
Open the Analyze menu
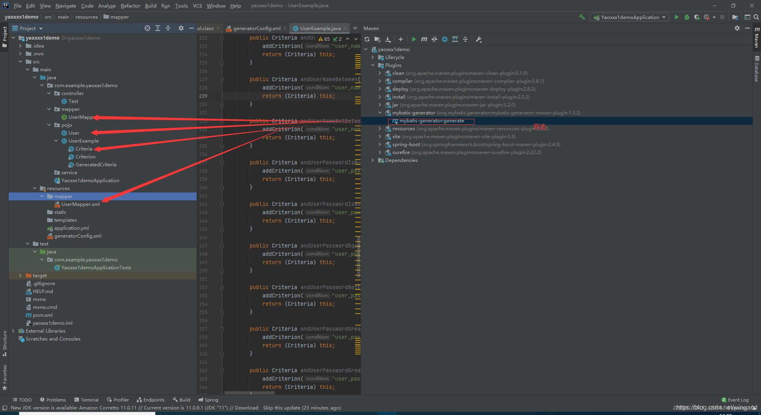pos(107,6)
